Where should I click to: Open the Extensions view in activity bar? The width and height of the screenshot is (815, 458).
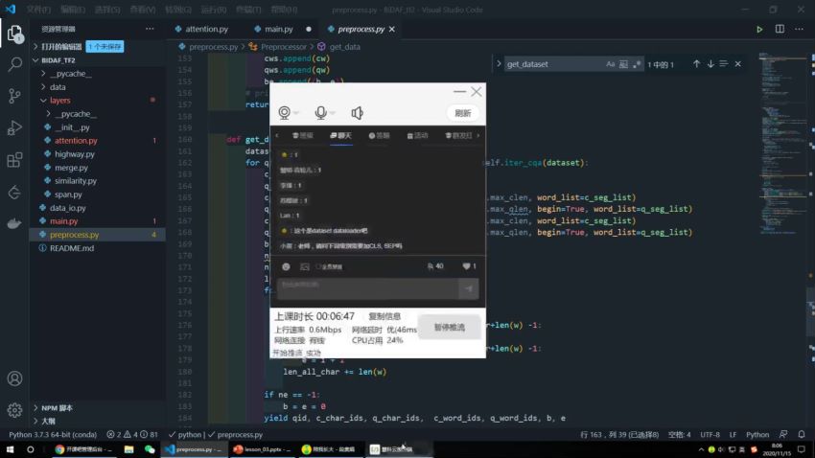(x=14, y=159)
